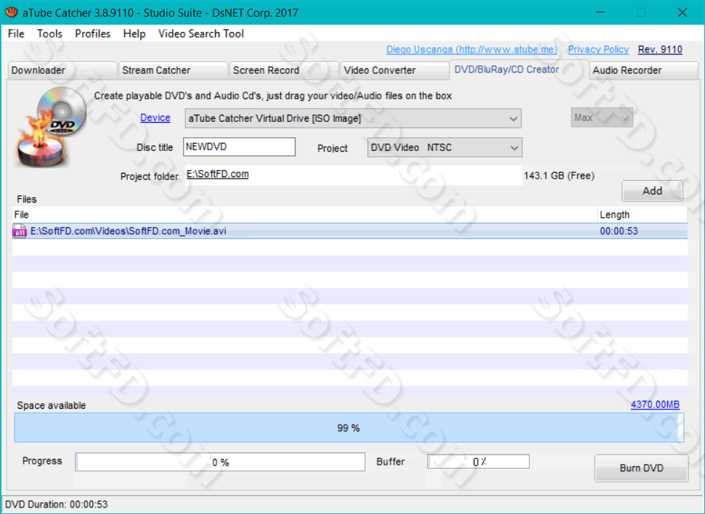705x514 pixels.
Task: Open the Privacy Policy link
Action: coord(598,49)
